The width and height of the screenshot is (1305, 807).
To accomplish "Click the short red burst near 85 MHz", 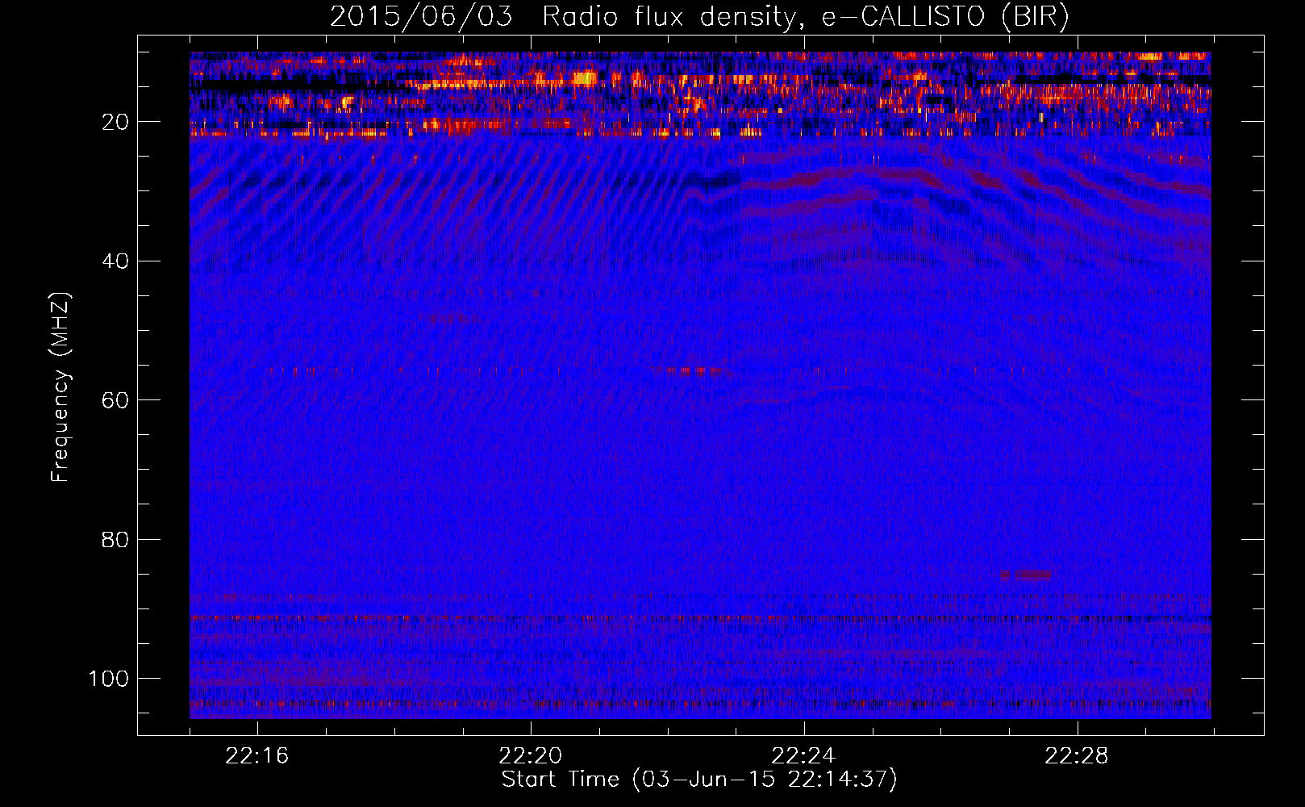I will [1026, 575].
